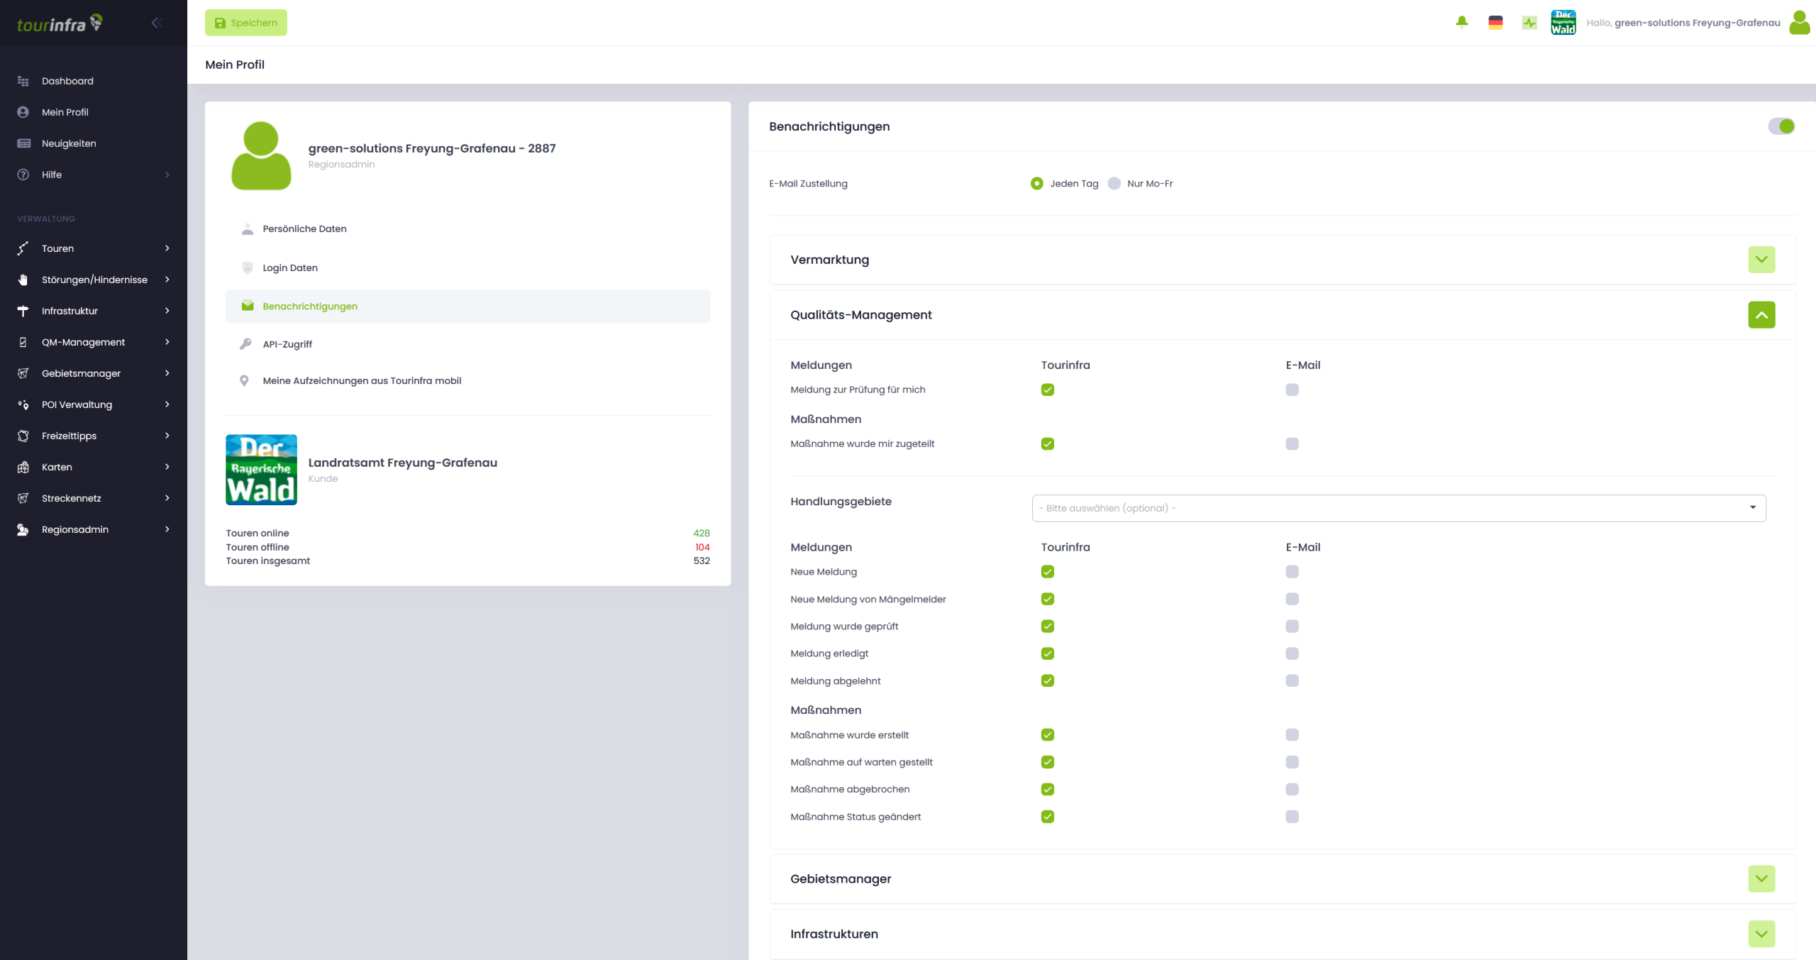Open Dashboard in the sidebar
Screen dimensions: 1816x960
tap(67, 81)
